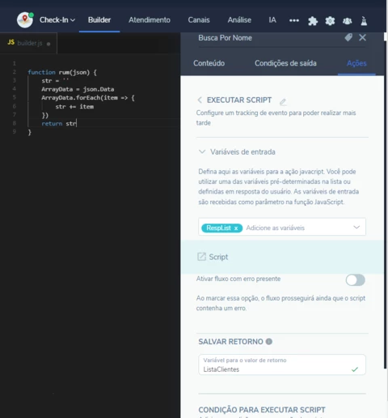388x418 pixels.
Task: Open the puzzle-piece plugins icon
Action: (313, 21)
